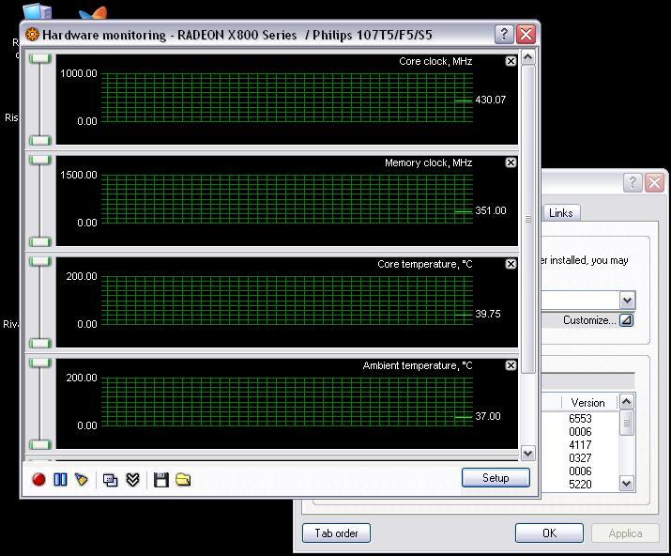Screen dimensions: 671x556
Task: Click the Ambient temperature, °C label
Action: tap(418, 365)
